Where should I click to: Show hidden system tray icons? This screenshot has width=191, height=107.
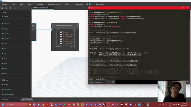[160, 105]
